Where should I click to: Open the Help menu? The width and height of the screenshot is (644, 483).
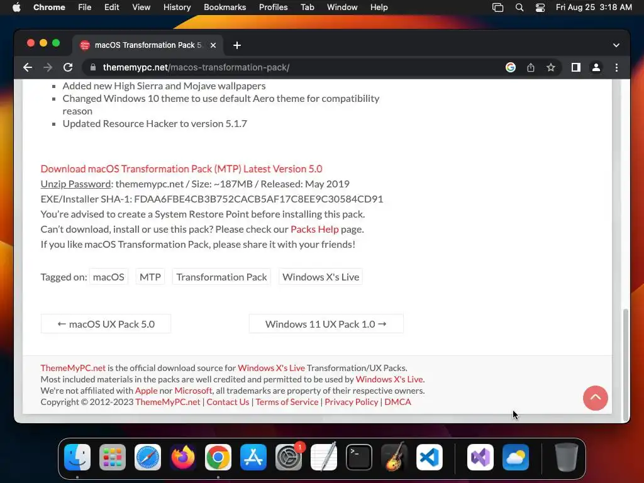coord(379,8)
